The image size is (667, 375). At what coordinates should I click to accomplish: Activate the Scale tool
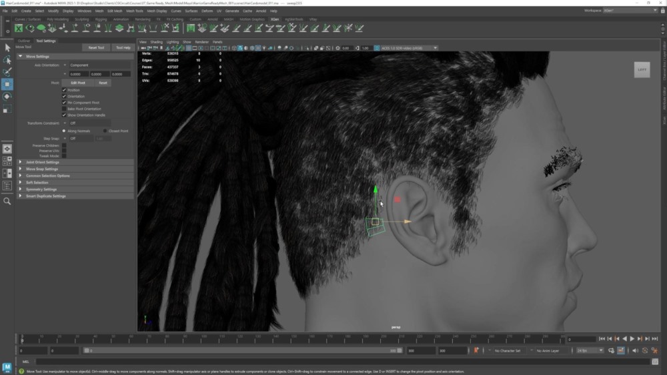pyautogui.click(x=7, y=109)
